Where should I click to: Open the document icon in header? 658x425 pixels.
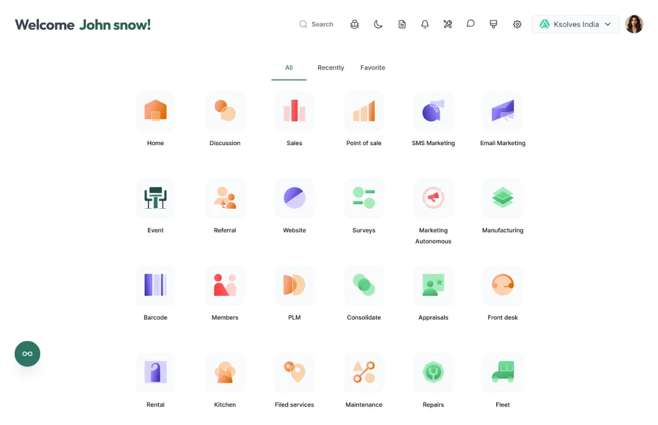(402, 24)
